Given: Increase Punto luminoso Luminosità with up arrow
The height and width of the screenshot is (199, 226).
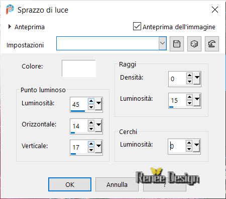Looking at the screenshot, I should 91,101.
